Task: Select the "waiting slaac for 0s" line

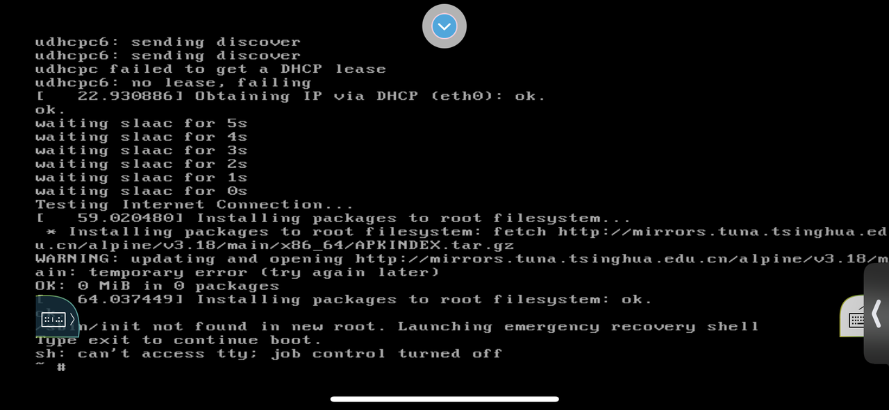Action: [142, 191]
